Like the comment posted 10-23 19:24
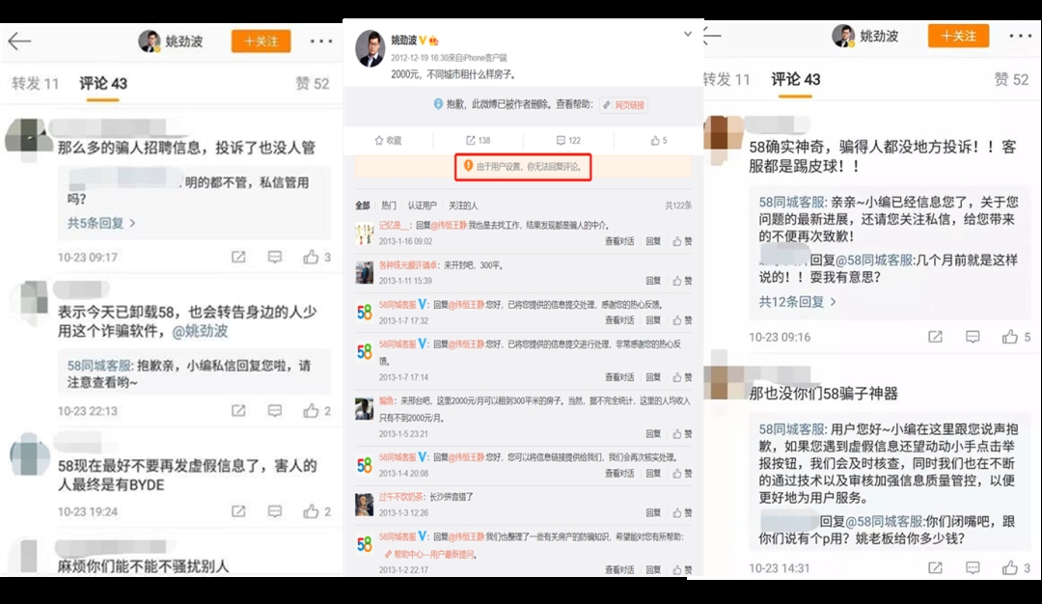This screenshot has width=1042, height=604. point(311,511)
